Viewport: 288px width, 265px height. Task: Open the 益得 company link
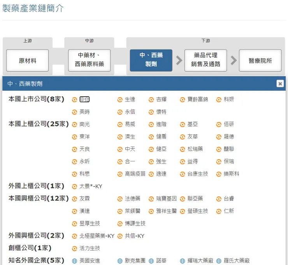pyautogui.click(x=193, y=161)
